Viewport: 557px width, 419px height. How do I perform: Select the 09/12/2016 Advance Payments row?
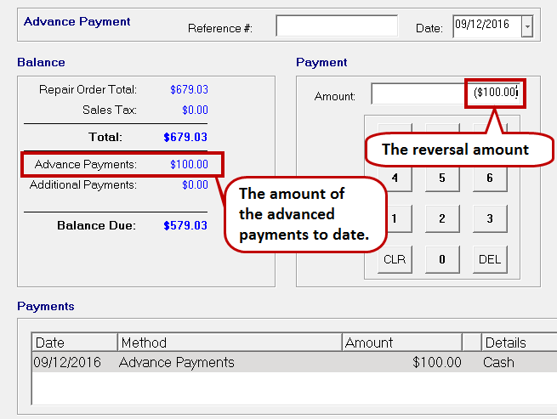tap(294, 362)
